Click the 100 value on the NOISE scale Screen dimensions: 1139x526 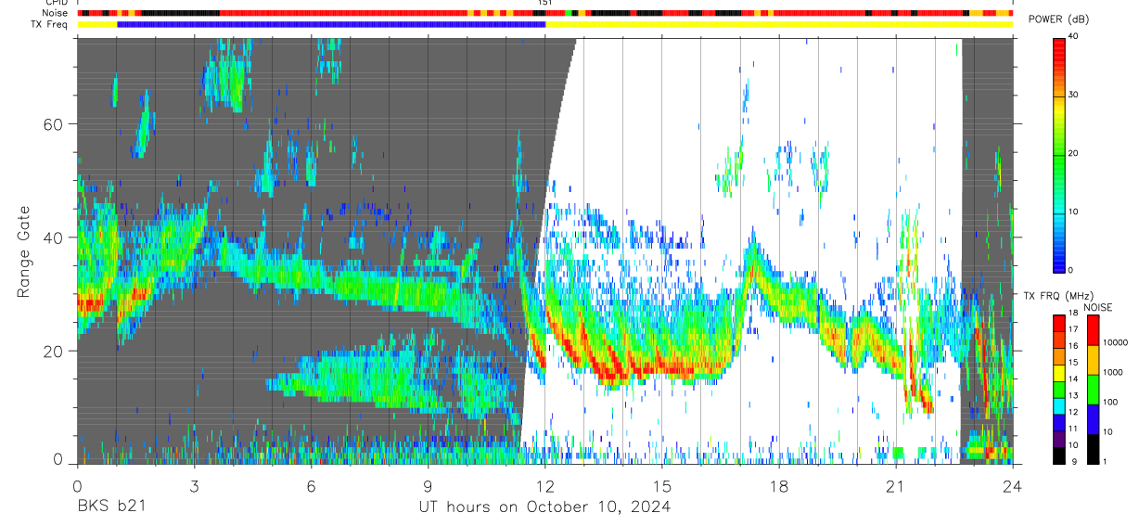1111,403
